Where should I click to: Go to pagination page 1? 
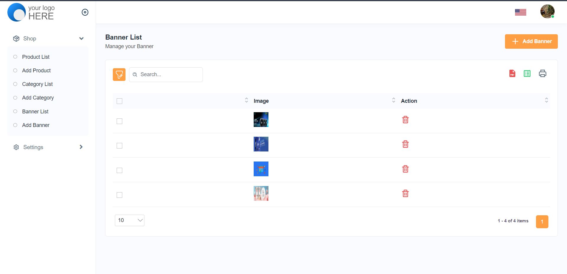542,222
